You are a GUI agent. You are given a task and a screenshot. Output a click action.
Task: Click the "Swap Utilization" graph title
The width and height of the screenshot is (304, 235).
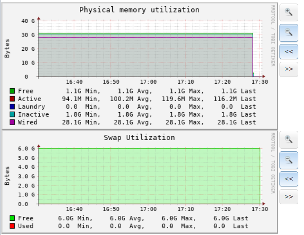tap(139, 138)
